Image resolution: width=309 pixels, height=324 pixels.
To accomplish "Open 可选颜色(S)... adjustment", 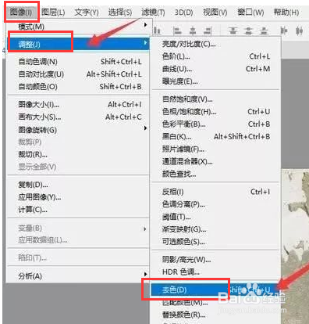I will pos(216,242).
